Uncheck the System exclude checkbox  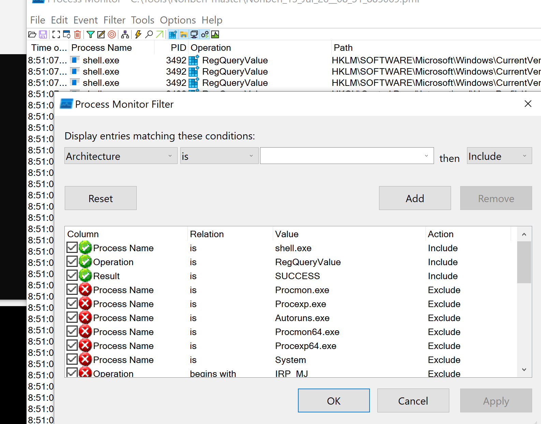tap(72, 359)
